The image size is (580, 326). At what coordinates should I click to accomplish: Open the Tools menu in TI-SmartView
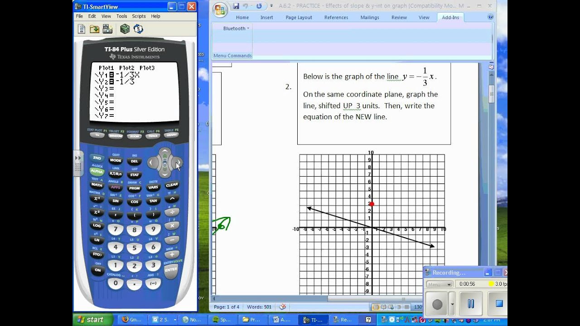(x=121, y=16)
